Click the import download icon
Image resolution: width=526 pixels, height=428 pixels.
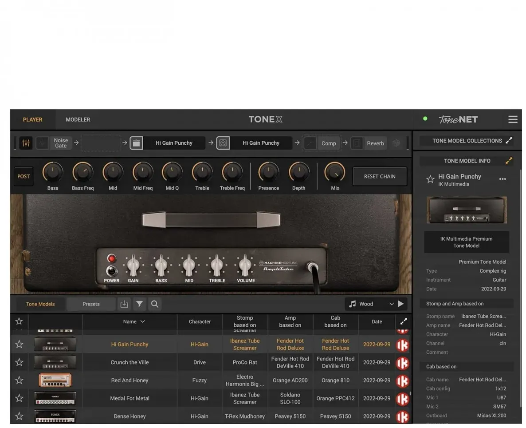124,304
